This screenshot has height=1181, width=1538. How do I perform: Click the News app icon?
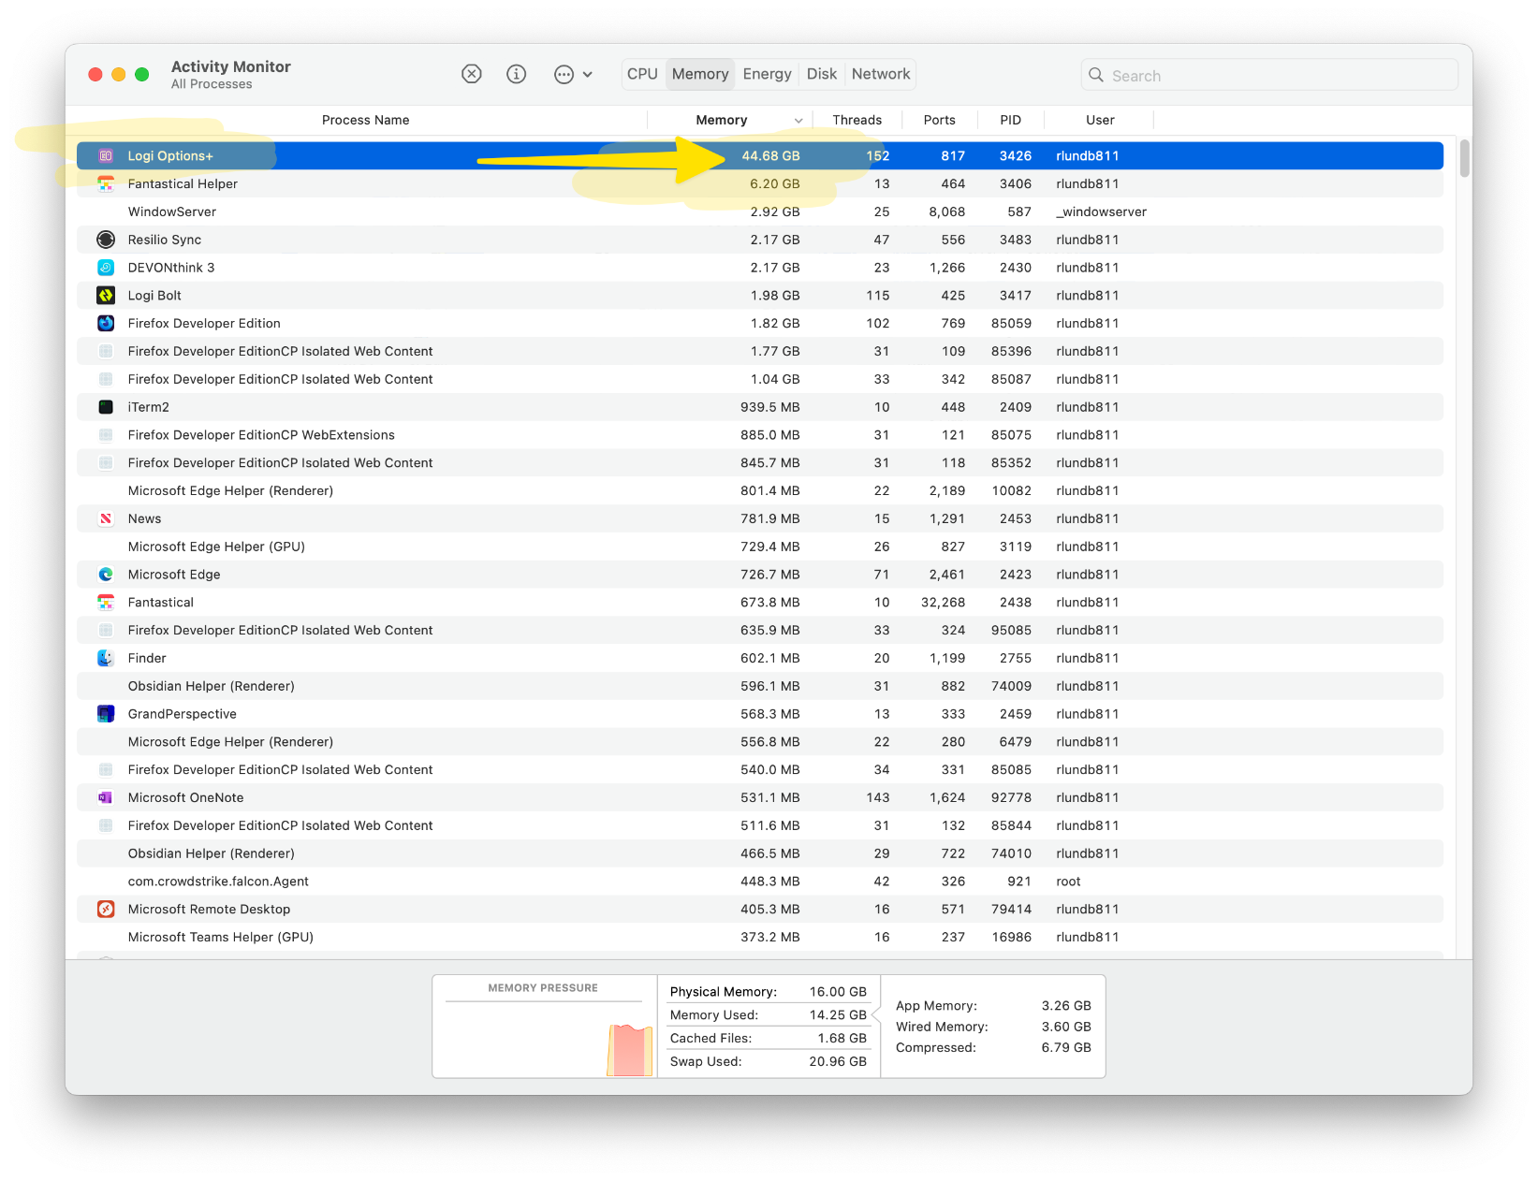pyautogui.click(x=106, y=518)
